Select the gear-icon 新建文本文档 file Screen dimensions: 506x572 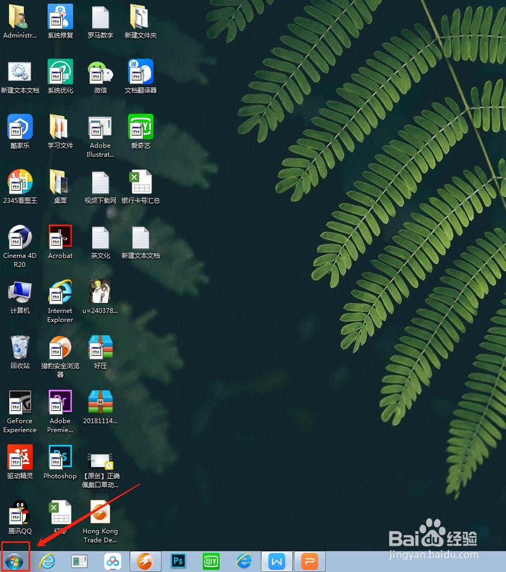pyautogui.click(x=20, y=77)
